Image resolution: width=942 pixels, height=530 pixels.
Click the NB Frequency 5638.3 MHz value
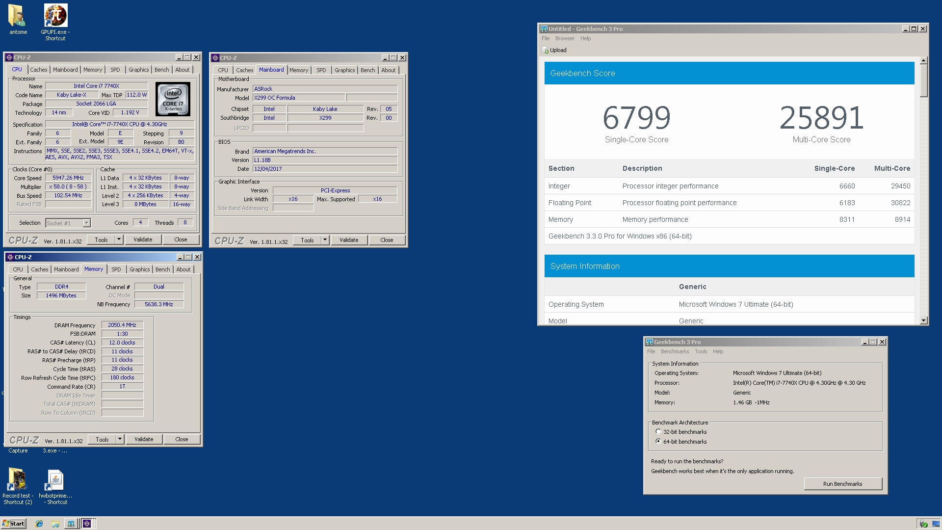pos(159,304)
